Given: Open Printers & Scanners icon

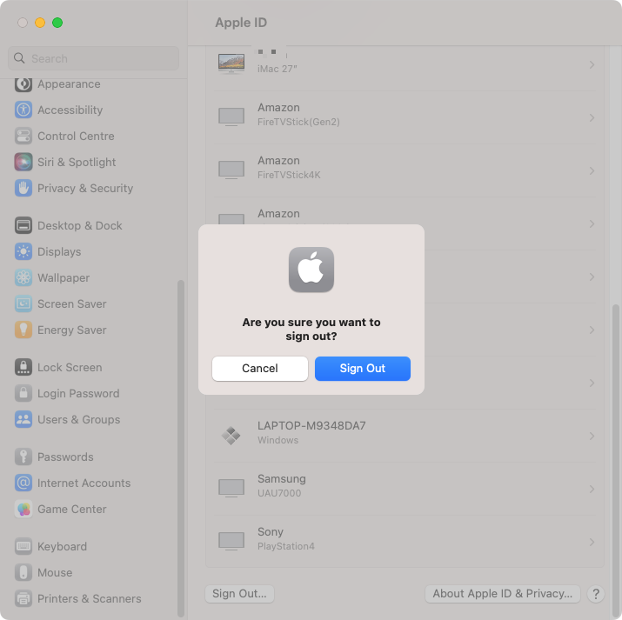Looking at the screenshot, I should (x=23, y=598).
